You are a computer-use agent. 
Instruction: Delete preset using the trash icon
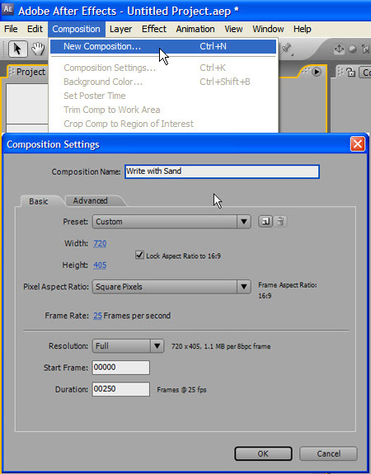pos(280,222)
